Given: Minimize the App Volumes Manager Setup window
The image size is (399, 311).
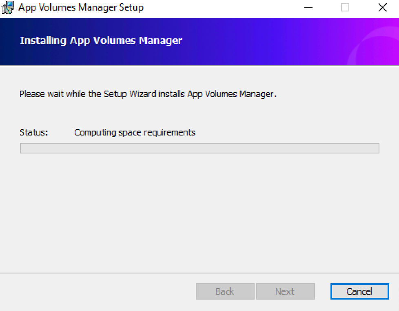Looking at the screenshot, I should [x=308, y=8].
